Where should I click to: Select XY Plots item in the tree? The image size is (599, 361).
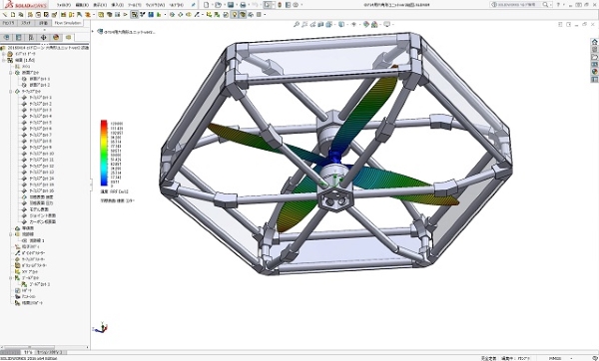click(x=30, y=271)
